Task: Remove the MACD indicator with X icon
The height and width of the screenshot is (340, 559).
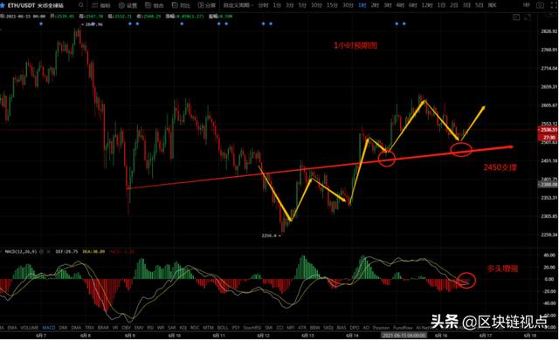Action: coord(49,251)
